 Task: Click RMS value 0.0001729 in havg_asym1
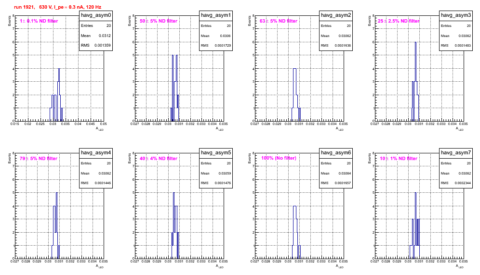pos(223,46)
